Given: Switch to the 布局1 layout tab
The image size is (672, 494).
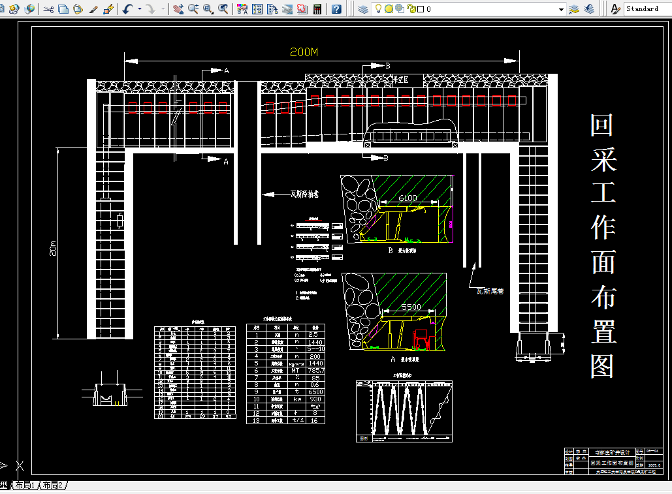Looking at the screenshot, I should coord(25,485).
